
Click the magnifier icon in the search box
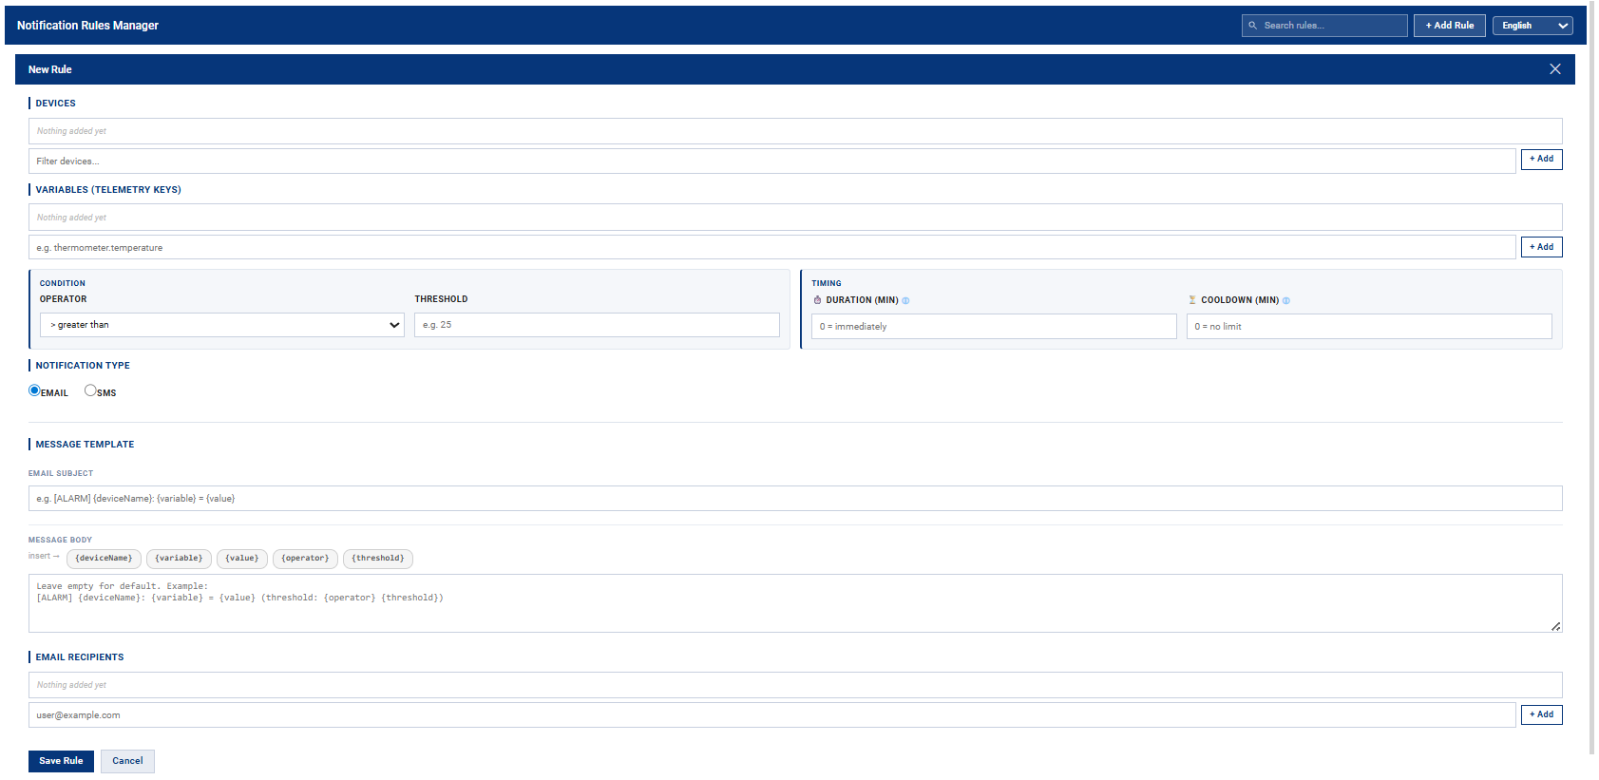point(1253,26)
